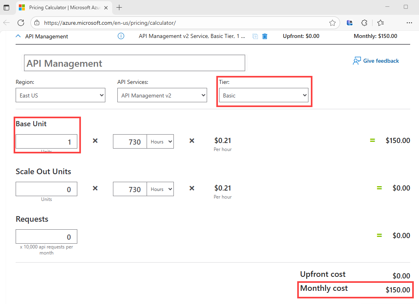Open a new browser tab
Image resolution: width=419 pixels, height=304 pixels.
(119, 7)
